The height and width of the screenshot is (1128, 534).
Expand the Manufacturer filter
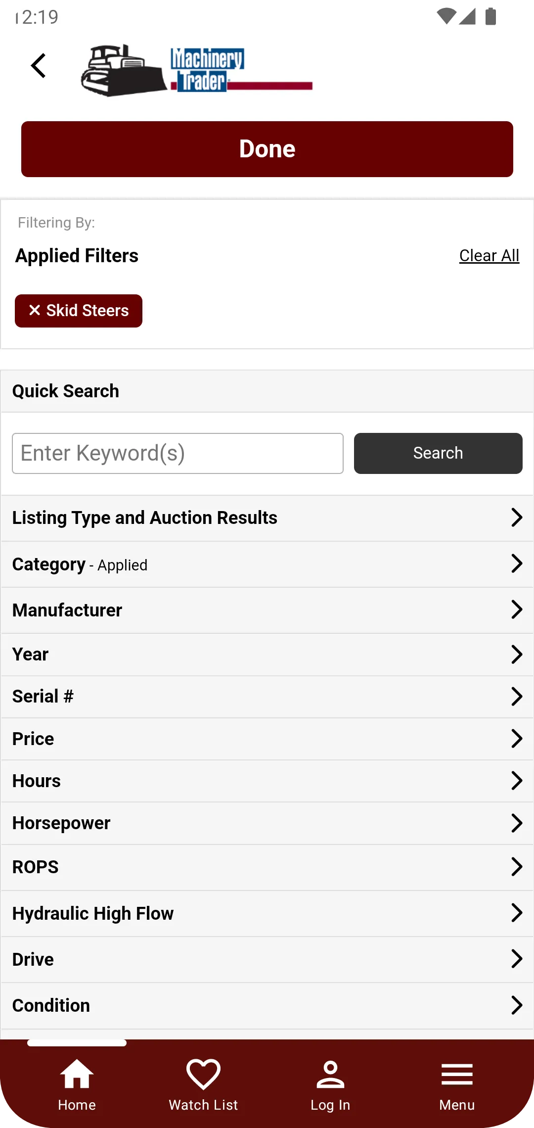coord(267,611)
